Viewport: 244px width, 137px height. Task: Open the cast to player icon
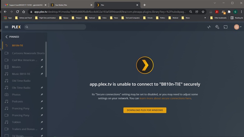coord(225,27)
